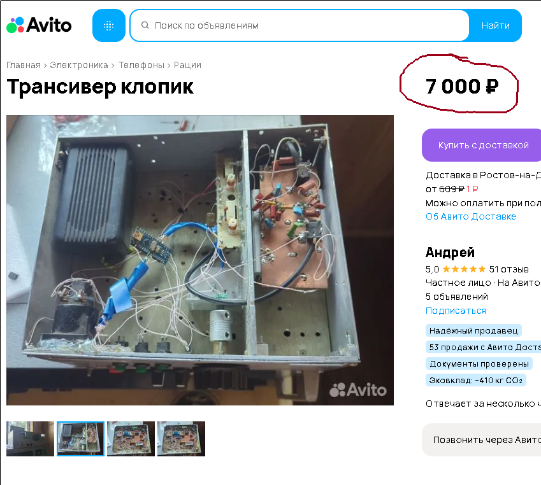541x485 pixels.
Task: Click 'Надёжный продавец' badge
Action: pyautogui.click(x=473, y=330)
